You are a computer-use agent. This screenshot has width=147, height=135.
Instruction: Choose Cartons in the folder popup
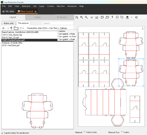pos(67,31)
